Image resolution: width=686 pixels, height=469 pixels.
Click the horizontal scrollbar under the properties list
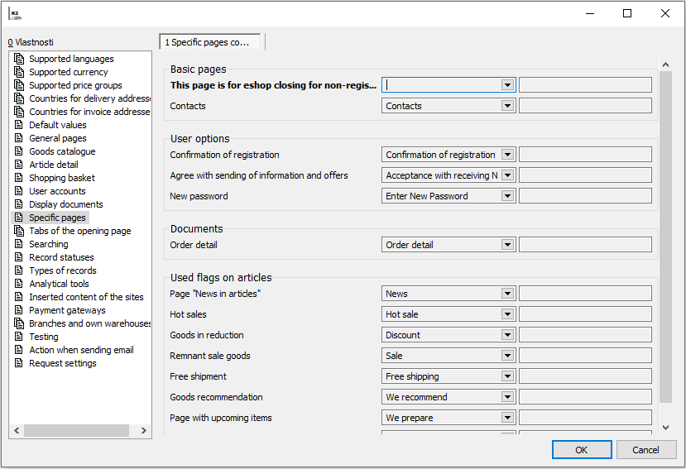[76, 431]
